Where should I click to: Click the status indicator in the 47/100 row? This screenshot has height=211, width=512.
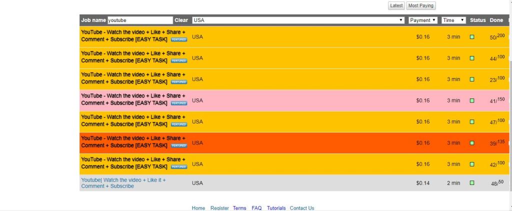coord(471,121)
